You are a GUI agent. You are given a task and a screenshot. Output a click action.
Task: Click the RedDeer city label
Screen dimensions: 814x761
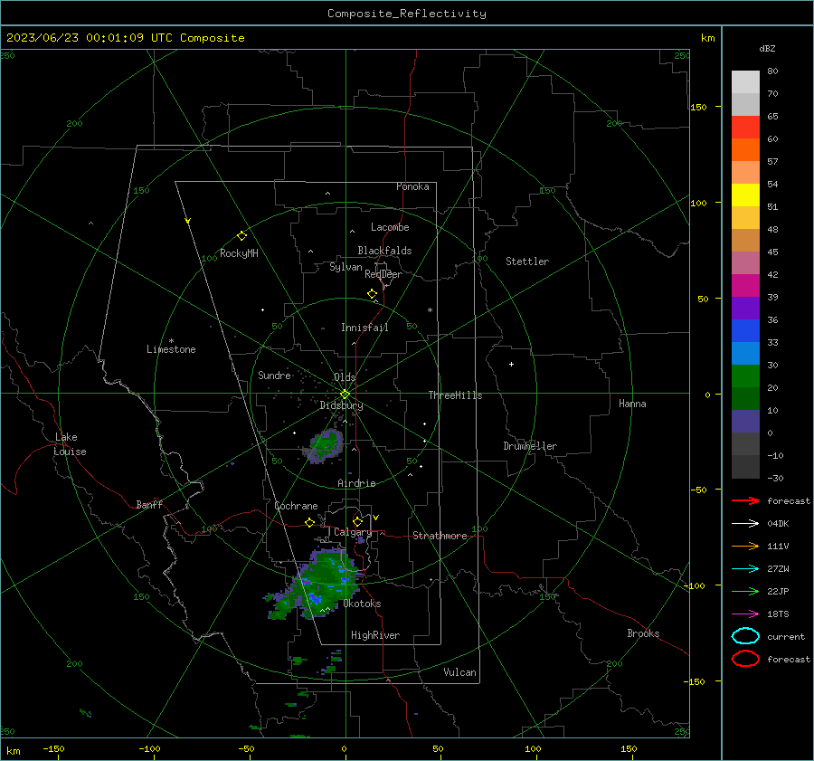click(383, 274)
